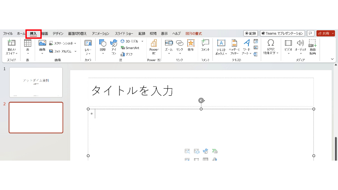
Task: Click Teams でプレゼンテーション button
Action: point(282,33)
